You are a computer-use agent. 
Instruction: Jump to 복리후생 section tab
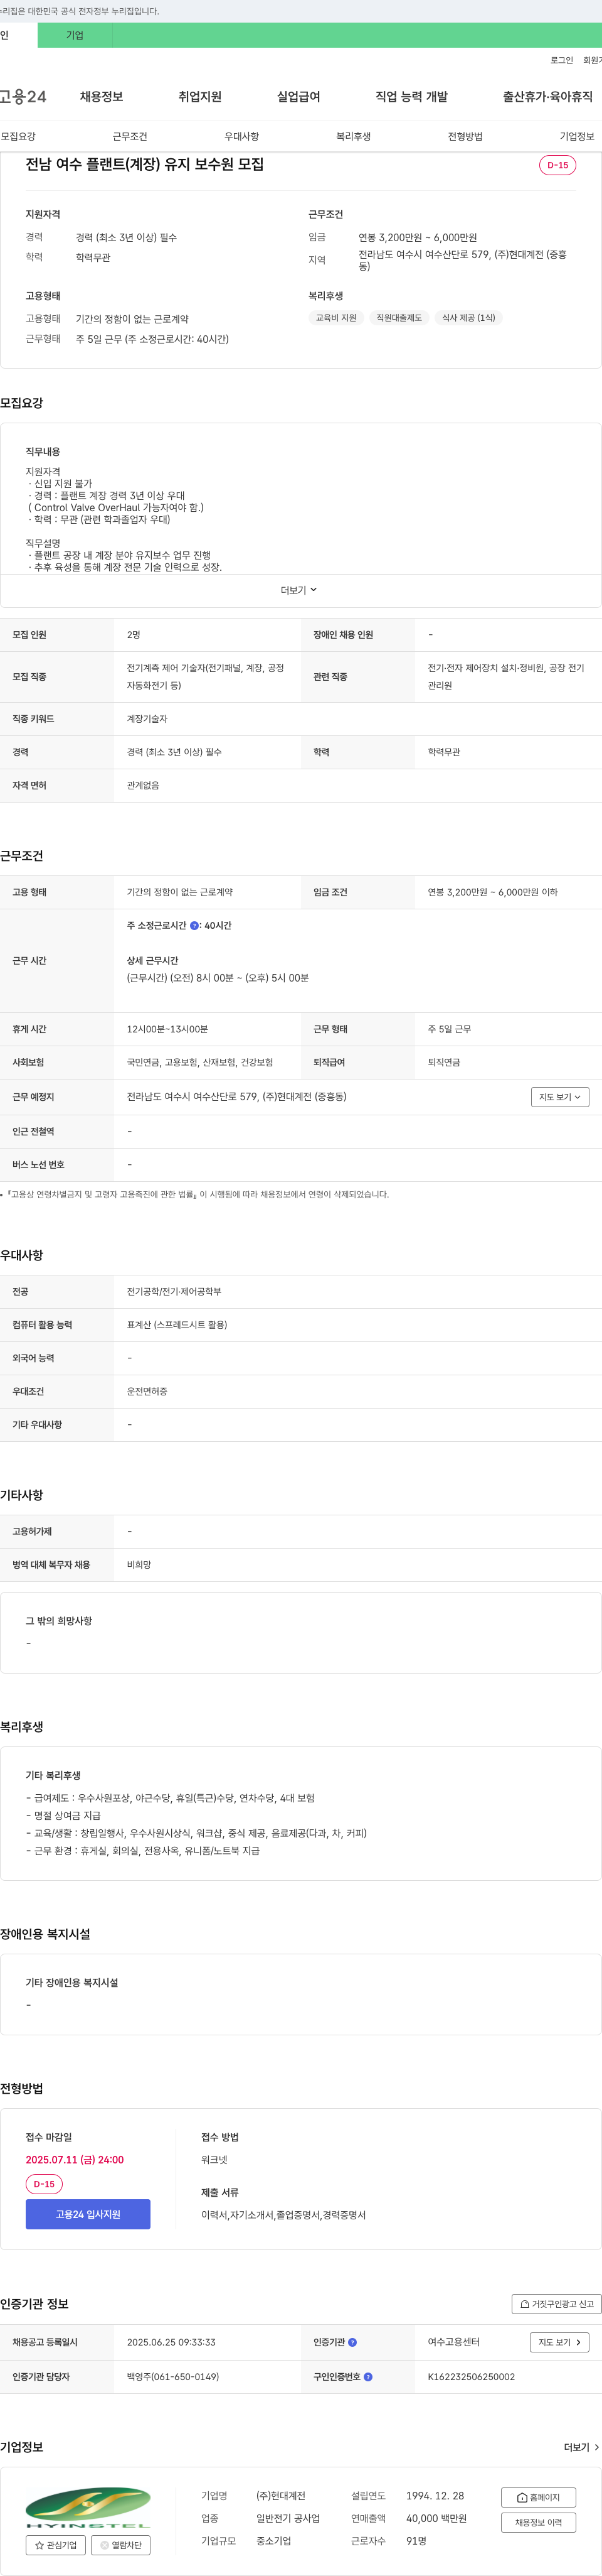point(354,136)
